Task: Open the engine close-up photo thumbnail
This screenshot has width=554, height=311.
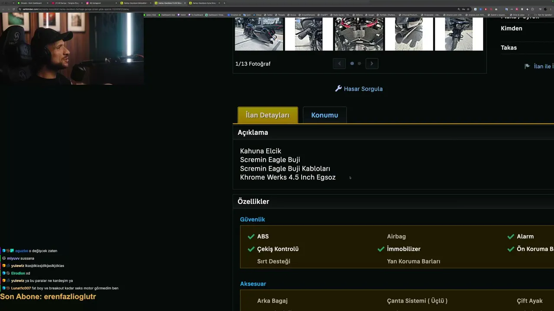Action: click(359, 34)
